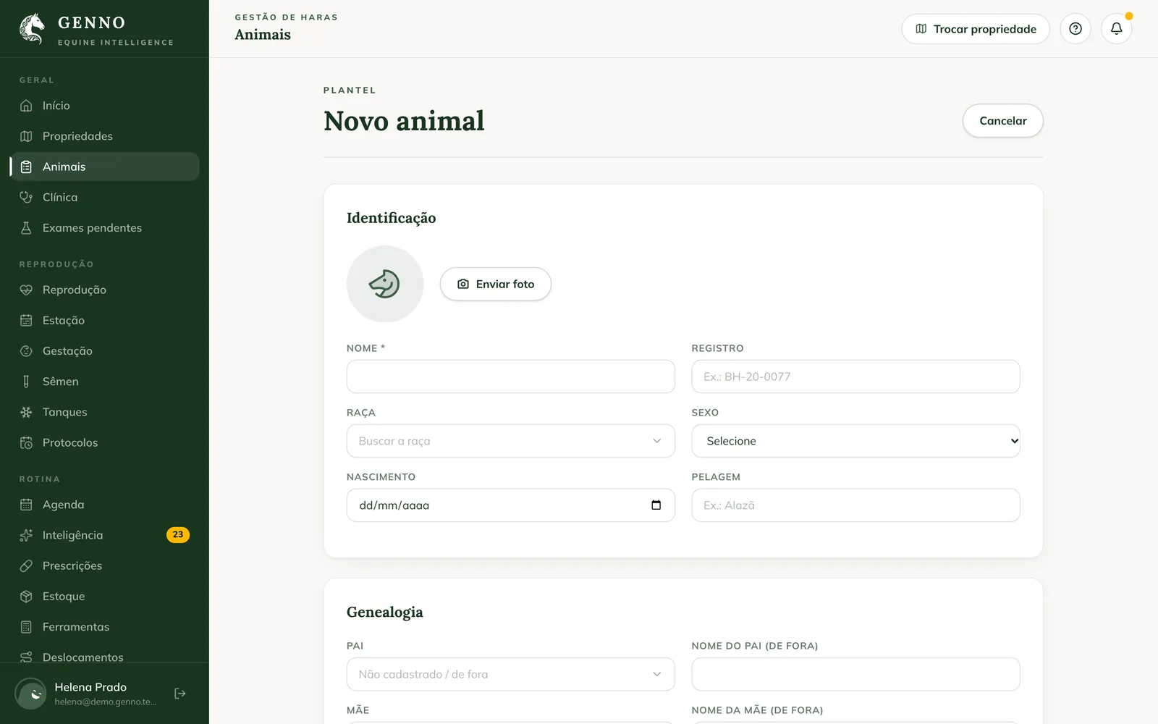
Task: Go to Animais in the sidebar
Action: pos(105,167)
